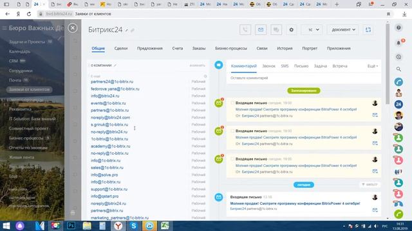Click the blue telephony icon in right sidebar
Screen dimensions: 412x231
pos(398,82)
